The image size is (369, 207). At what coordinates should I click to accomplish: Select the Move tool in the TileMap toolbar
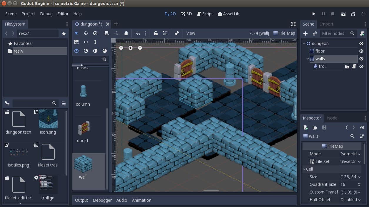[x=85, y=33]
